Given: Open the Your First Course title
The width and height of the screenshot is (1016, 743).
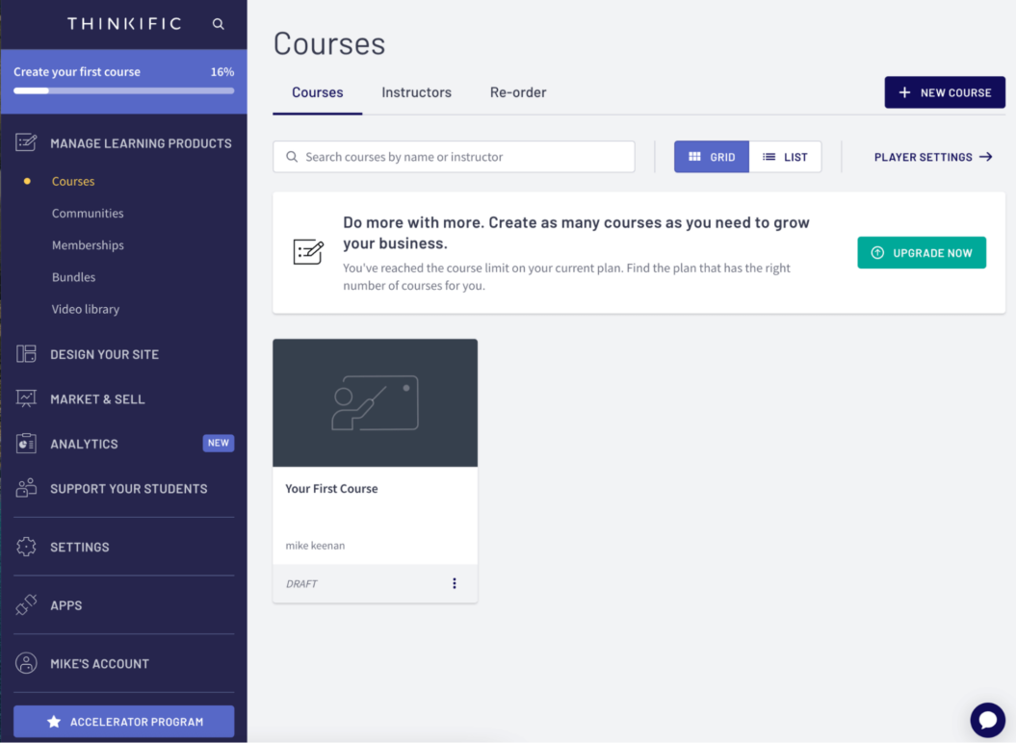Looking at the screenshot, I should [x=331, y=488].
